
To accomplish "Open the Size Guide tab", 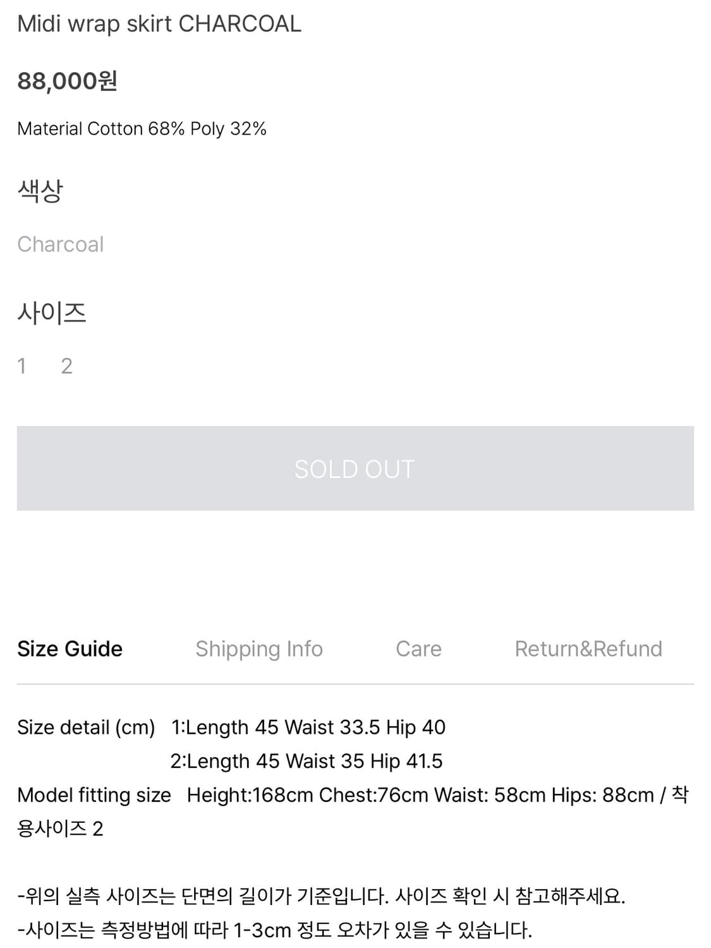I will click(70, 649).
